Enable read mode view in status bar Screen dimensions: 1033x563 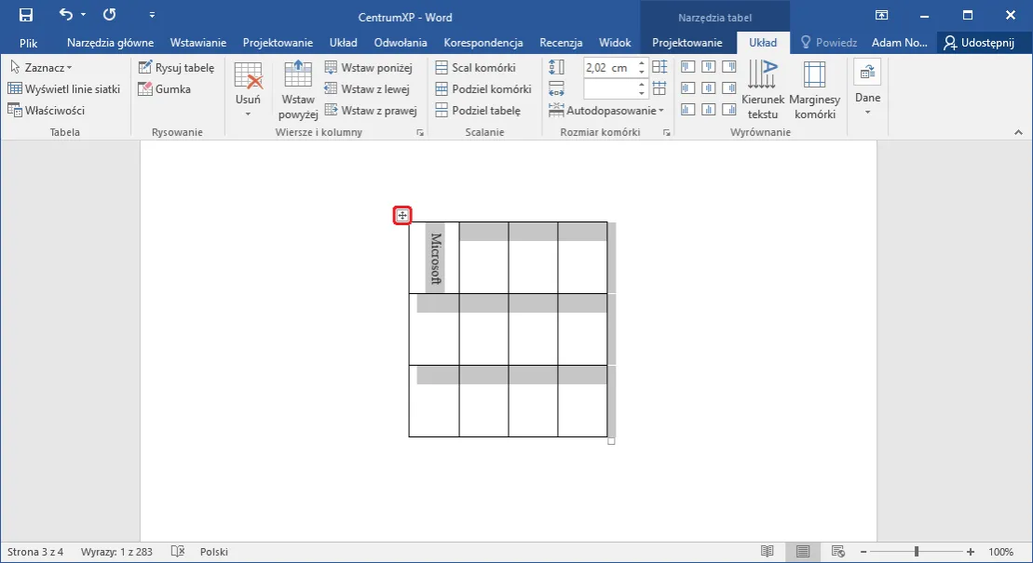point(767,552)
